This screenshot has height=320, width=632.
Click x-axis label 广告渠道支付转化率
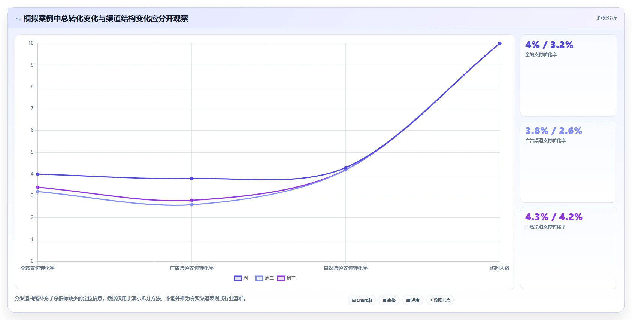pos(192,268)
